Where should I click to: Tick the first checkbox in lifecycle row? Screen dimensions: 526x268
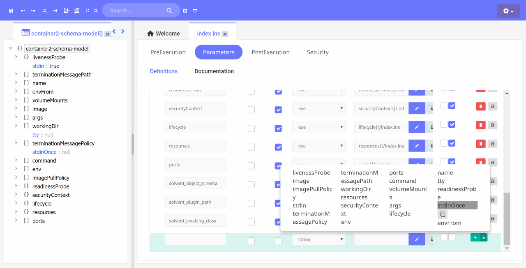click(251, 129)
